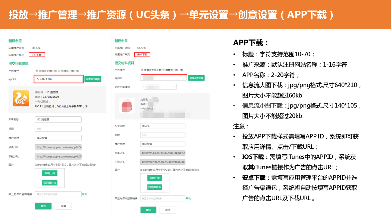Image resolution: width=391 pixels, height=220 pixels.
Task: Click 'UC头条' plan text in Android form
Action: click(x=141, y=48)
